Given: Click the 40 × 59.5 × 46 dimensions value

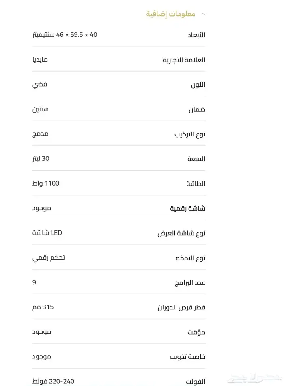Looking at the screenshot, I should (x=65, y=35).
